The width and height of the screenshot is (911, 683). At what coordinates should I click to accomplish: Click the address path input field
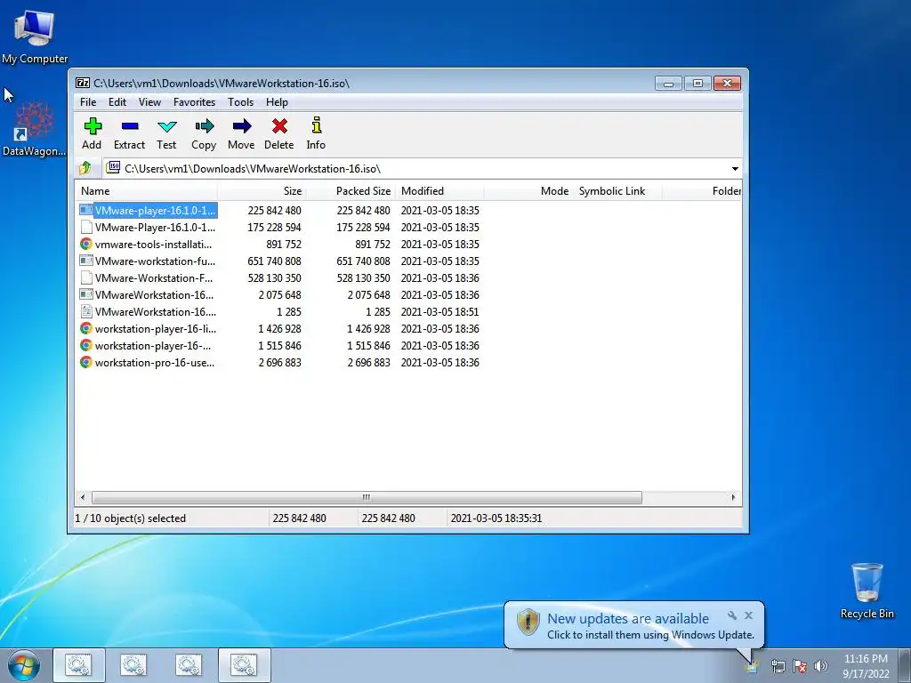point(415,169)
